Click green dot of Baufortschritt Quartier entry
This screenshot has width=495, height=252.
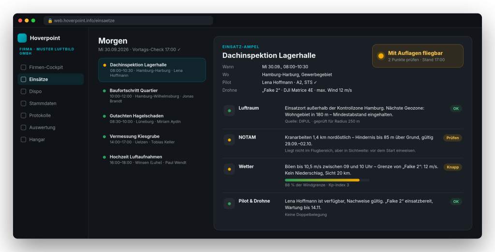coord(104,91)
